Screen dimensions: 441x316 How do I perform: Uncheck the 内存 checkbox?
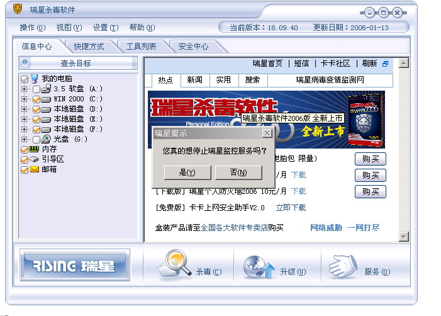(25, 149)
